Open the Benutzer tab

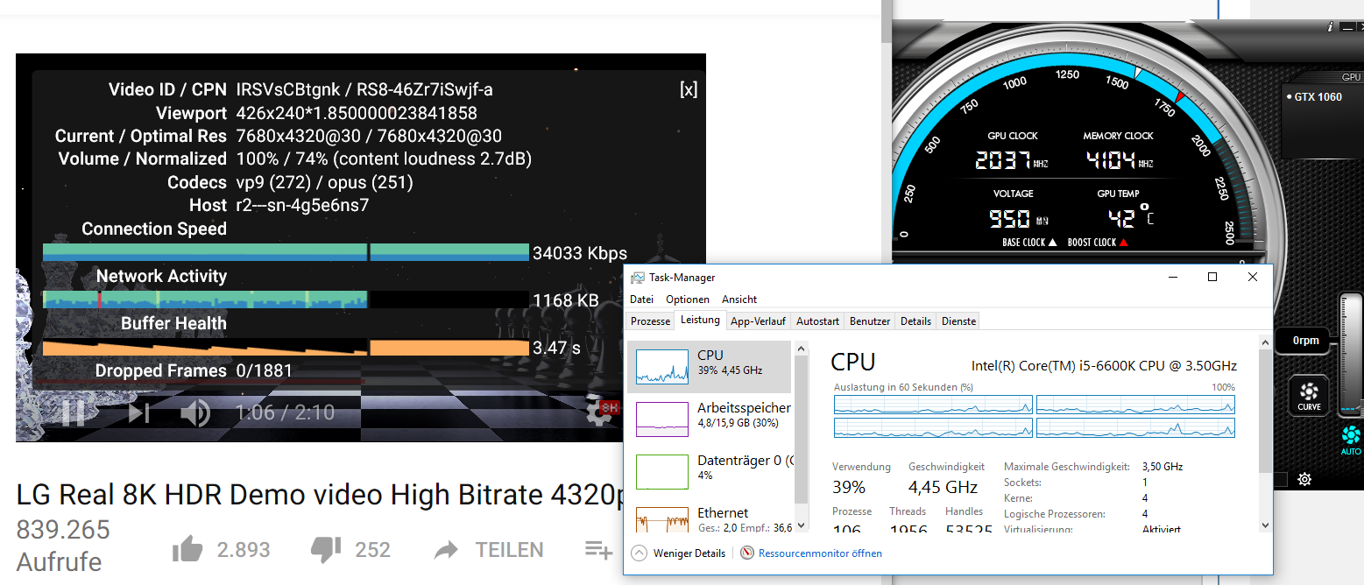coord(870,321)
